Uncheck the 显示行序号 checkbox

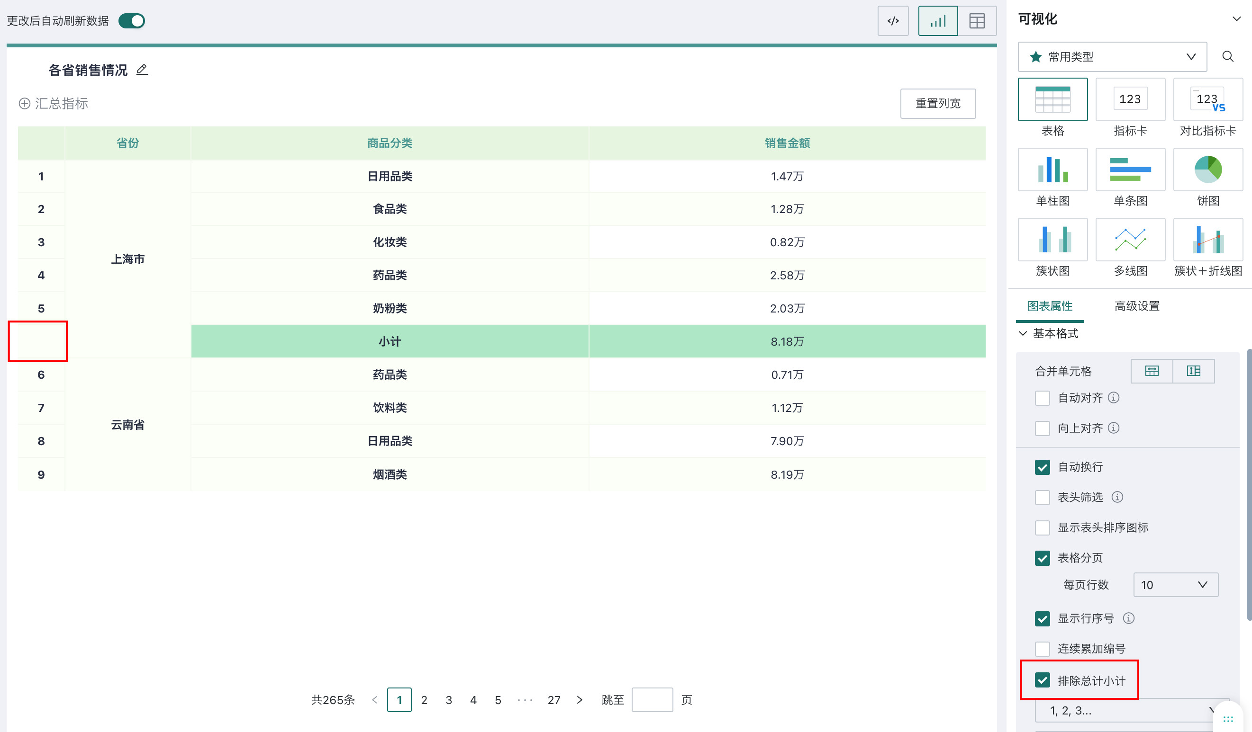pyautogui.click(x=1042, y=618)
